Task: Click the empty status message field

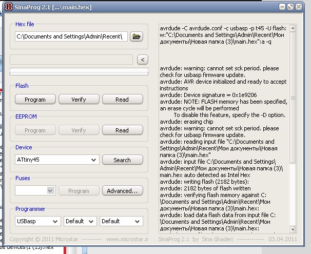Action: [71, 60]
